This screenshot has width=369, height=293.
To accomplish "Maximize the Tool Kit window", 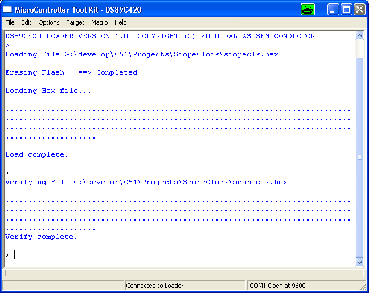I will (x=346, y=10).
